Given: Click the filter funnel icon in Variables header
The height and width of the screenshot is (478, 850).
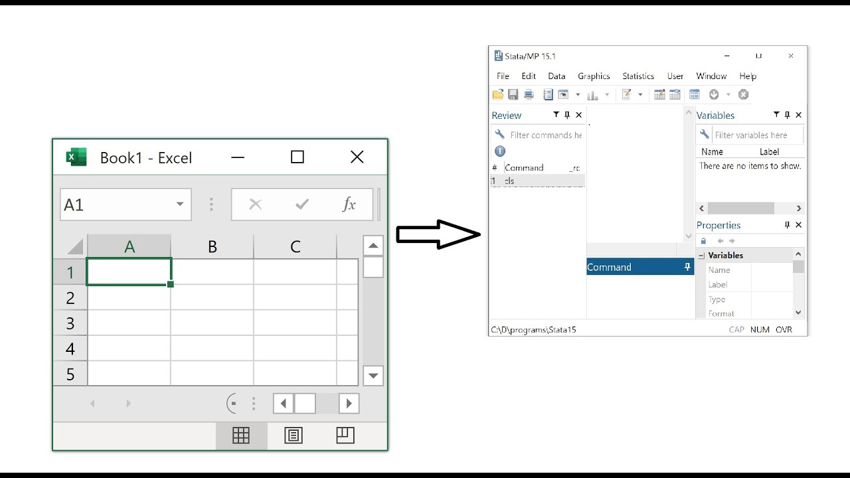Looking at the screenshot, I should coord(776,115).
